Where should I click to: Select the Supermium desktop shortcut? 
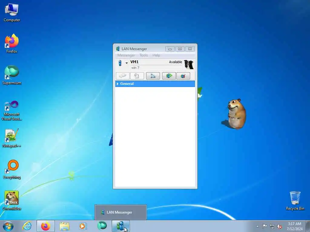(12, 75)
